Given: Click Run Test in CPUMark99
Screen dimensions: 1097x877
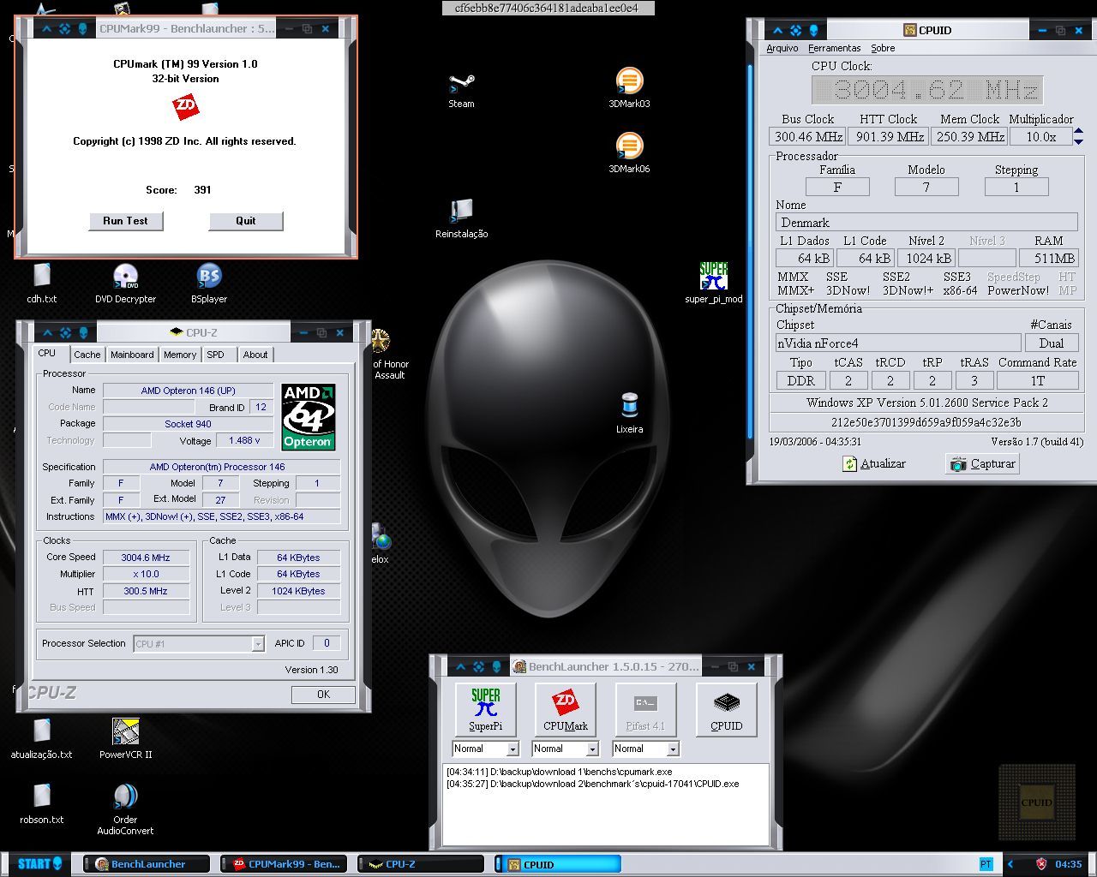Looking at the screenshot, I should [126, 221].
